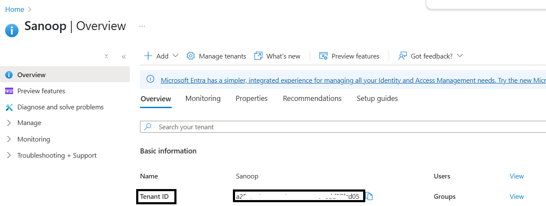Collapse the sidebar with double chevron
Screen dimensions: 546x206
pyautogui.click(x=123, y=56)
